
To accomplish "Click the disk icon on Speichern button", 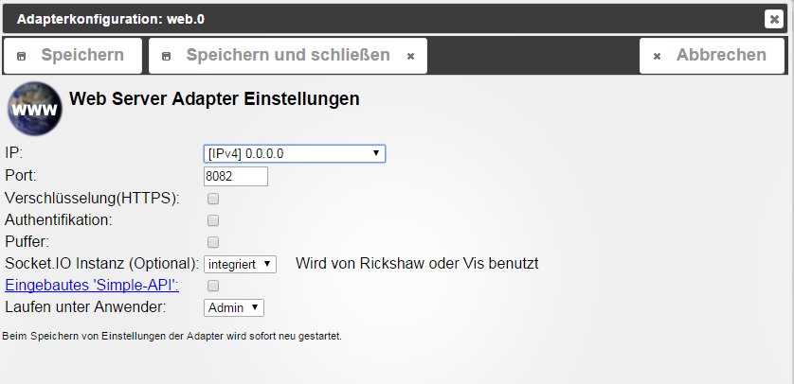I will point(22,56).
